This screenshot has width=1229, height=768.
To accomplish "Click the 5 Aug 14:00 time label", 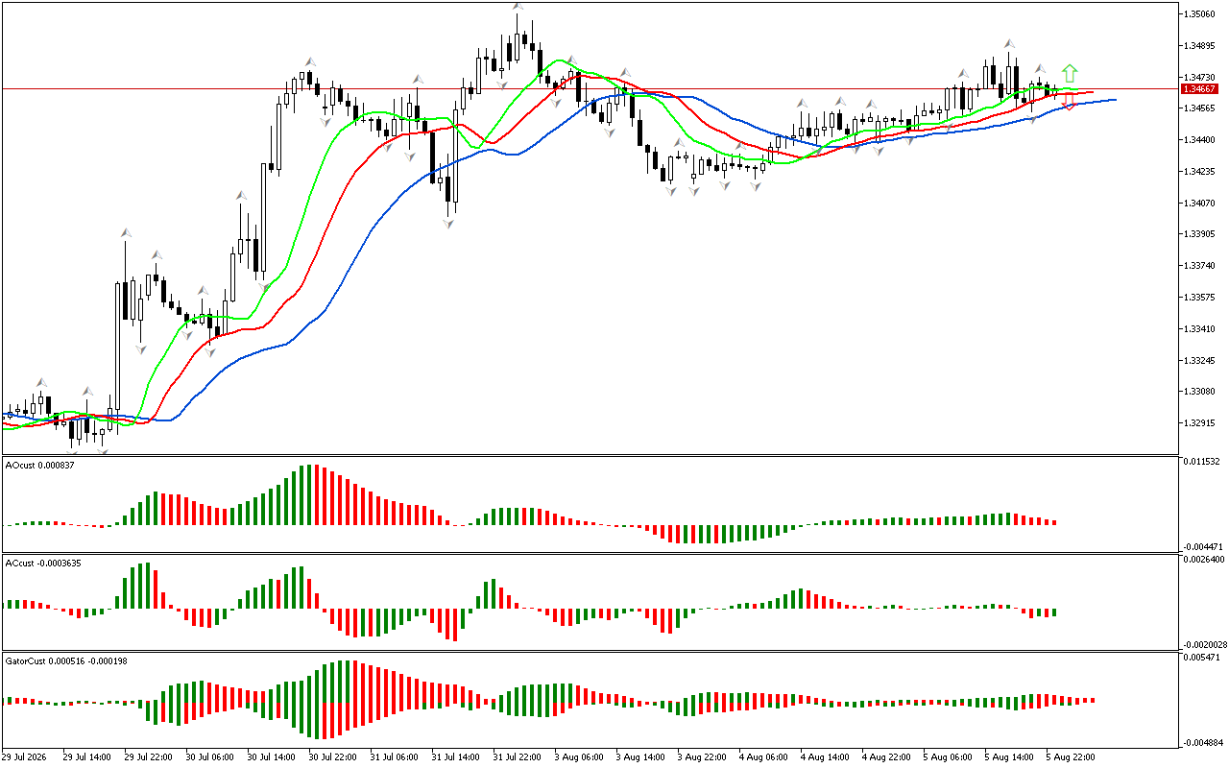I will click(x=1009, y=757).
